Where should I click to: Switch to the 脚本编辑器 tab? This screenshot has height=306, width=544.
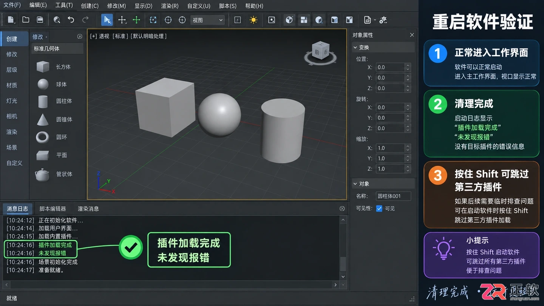click(x=53, y=209)
